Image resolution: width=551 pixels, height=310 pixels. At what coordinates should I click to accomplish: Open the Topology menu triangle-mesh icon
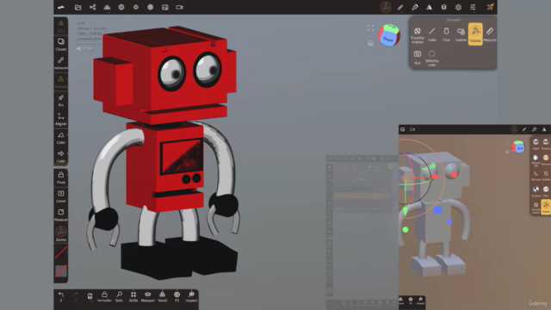107,7
